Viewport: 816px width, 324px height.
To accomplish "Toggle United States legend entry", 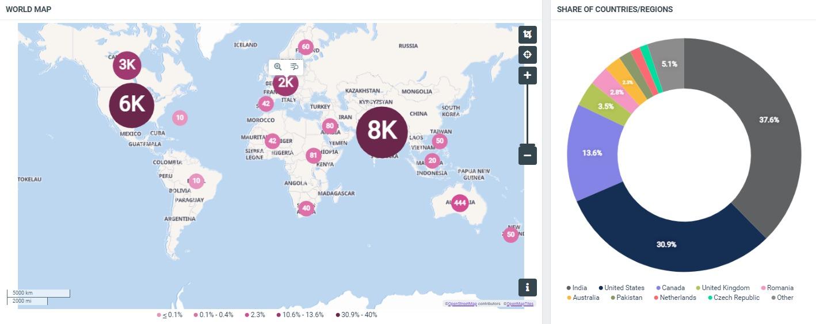I will [x=620, y=288].
